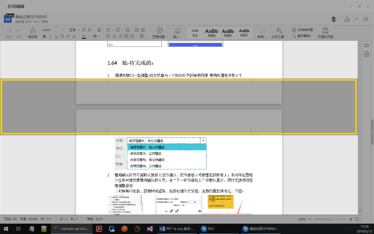Click the zoom out minus button

310,219
